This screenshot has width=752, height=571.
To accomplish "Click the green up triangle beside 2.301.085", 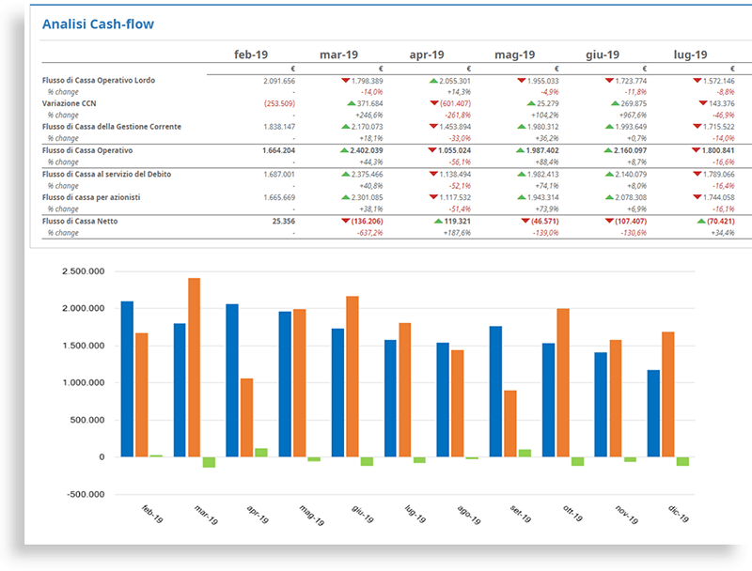I will [x=345, y=197].
